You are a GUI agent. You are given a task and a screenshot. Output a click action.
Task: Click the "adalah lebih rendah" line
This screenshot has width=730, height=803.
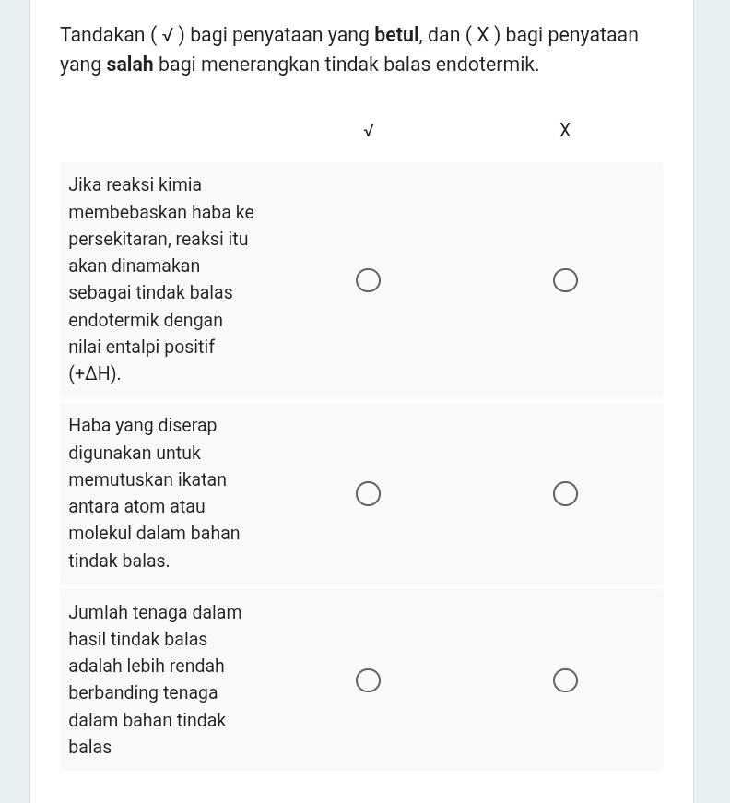point(147,666)
